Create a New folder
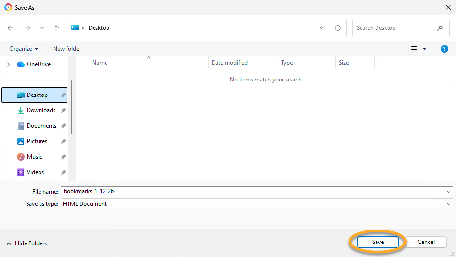Screen dimensions: 456x257 [67, 49]
